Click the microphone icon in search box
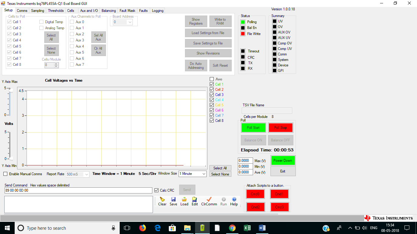417x234 pixels. tap(114, 228)
